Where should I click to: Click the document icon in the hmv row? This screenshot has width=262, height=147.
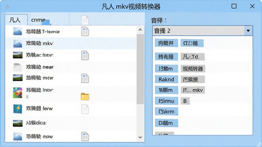[x=85, y=55]
